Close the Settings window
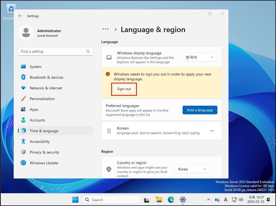This screenshot has width=276, height=206. (x=222, y=14)
